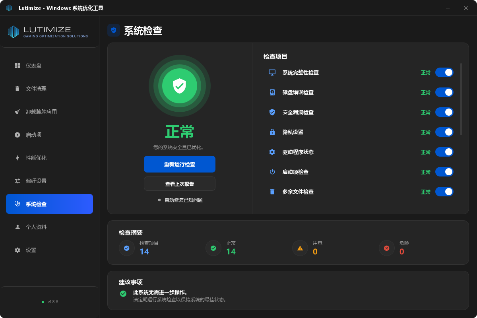Click the trash icon for 多余文件检查
The width and height of the screenshot is (477, 318).
(x=272, y=192)
